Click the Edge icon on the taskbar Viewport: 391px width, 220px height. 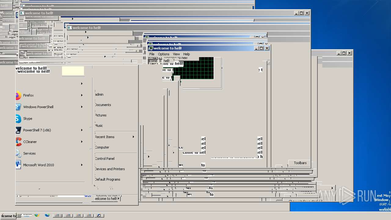pos(47,215)
